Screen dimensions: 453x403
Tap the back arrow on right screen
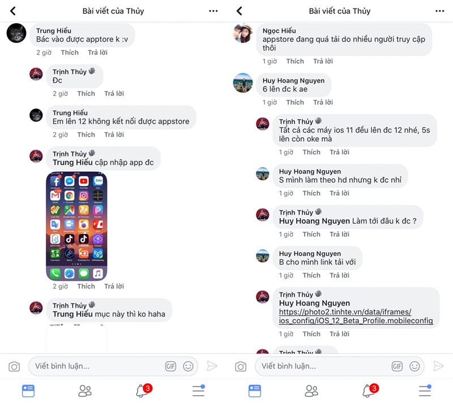239,11
